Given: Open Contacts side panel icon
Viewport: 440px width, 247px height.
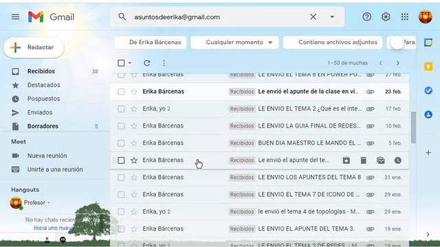Looking at the screenshot, I should pos(428,115).
